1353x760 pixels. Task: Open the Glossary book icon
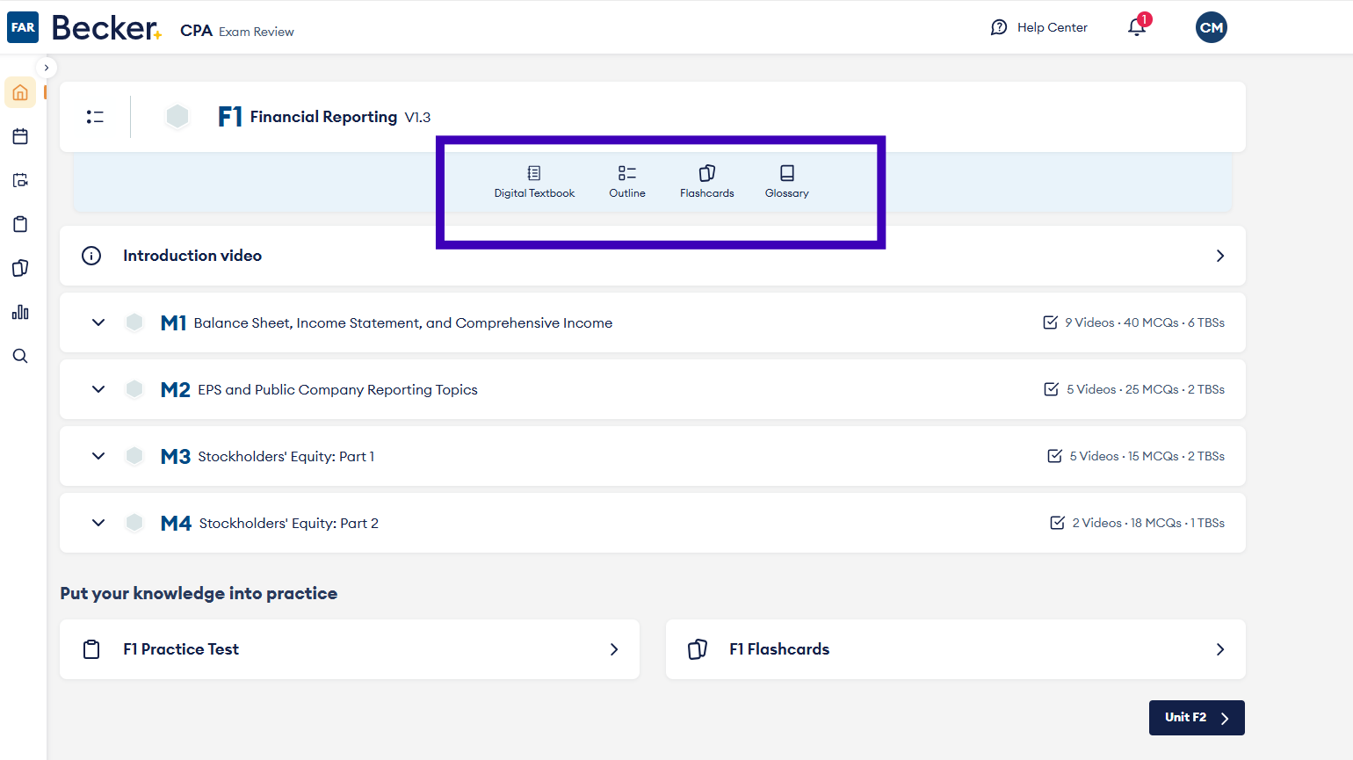point(787,173)
